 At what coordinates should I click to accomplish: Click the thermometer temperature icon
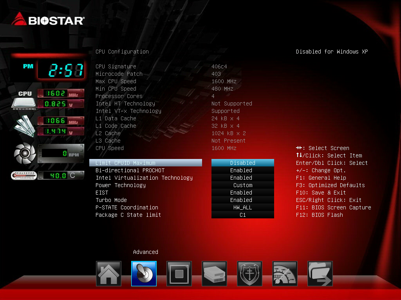tap(24, 175)
